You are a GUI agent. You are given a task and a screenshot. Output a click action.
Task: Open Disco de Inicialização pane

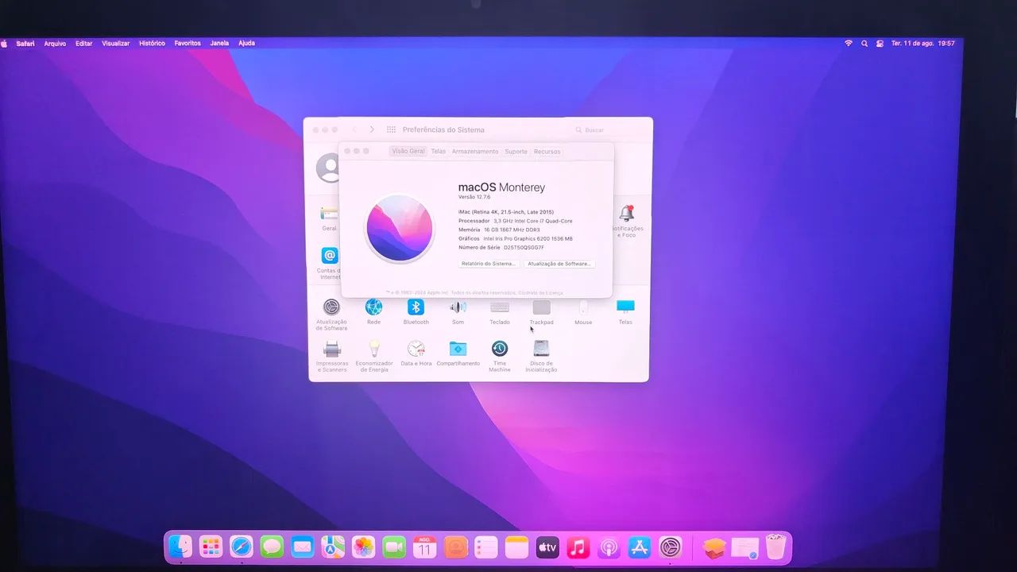click(x=541, y=356)
